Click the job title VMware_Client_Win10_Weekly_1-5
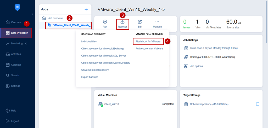Viewport: 268px width, 128px height. click(131, 10)
